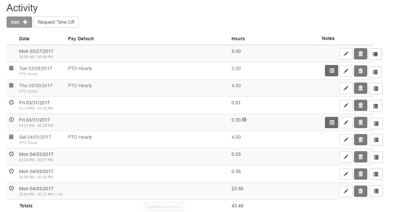Viewport: 395px width, 212px height.
Task: Click the info icon beside 0.30 hours
Action: click(244, 120)
